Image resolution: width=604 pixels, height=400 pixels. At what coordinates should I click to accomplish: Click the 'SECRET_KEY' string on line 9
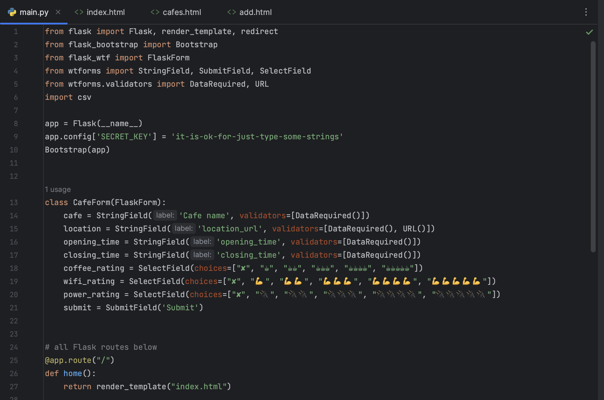coord(124,137)
